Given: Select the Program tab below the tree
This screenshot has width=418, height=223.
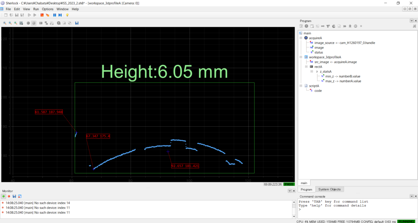Looking at the screenshot, I should coord(307,189).
